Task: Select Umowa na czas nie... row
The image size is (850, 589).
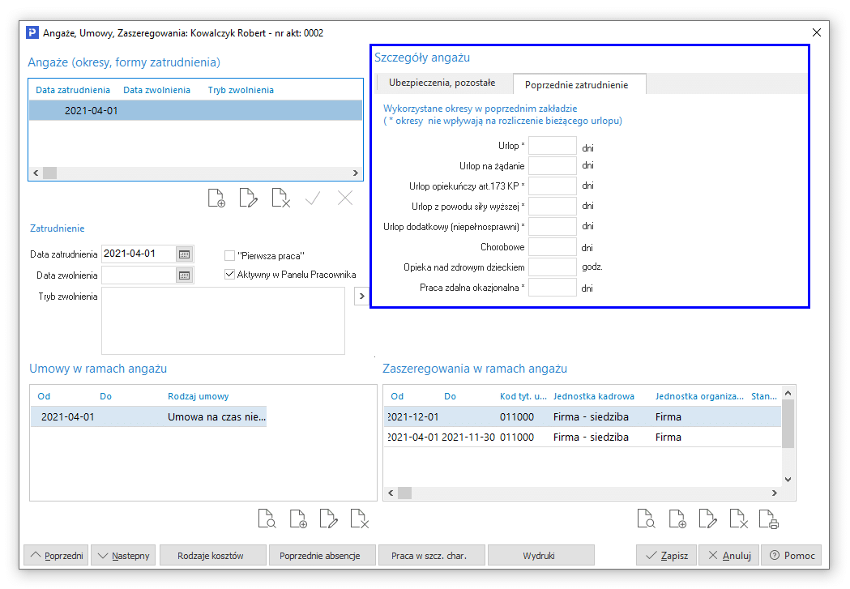Action: [148, 416]
